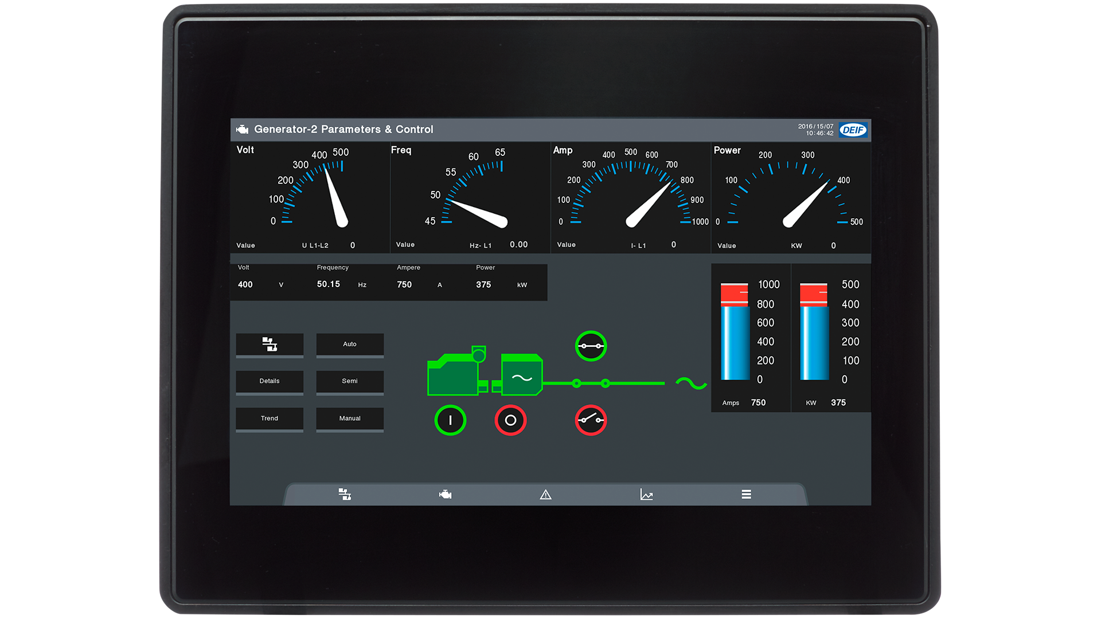This screenshot has width=1101, height=619.
Task: Open the hamburger menu in the bottom bar
Action: pos(746,495)
